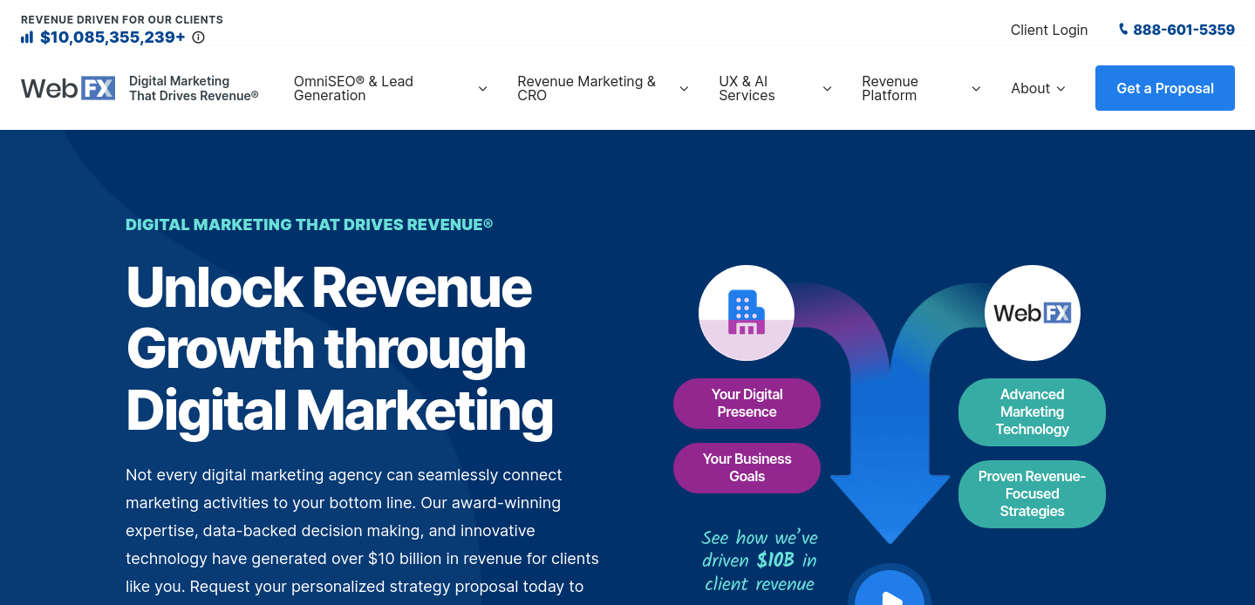Click the bar chart icon near revenue figure
This screenshot has width=1255, height=605.
pyautogui.click(x=27, y=37)
